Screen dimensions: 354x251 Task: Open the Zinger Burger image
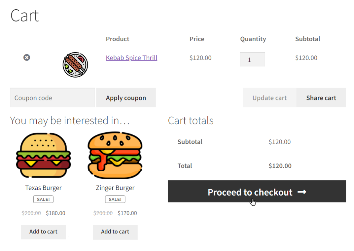point(115,155)
